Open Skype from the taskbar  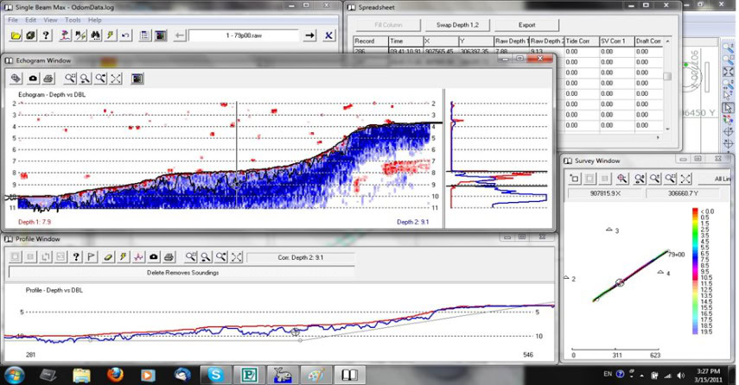tap(215, 375)
